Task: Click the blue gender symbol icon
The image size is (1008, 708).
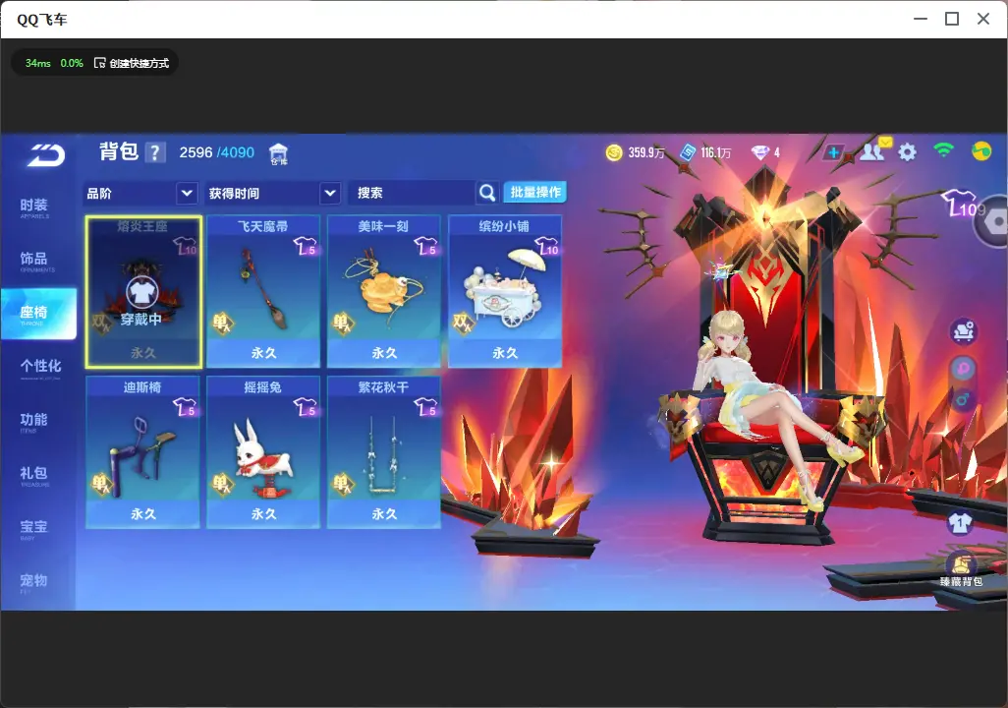Action: 963,399
